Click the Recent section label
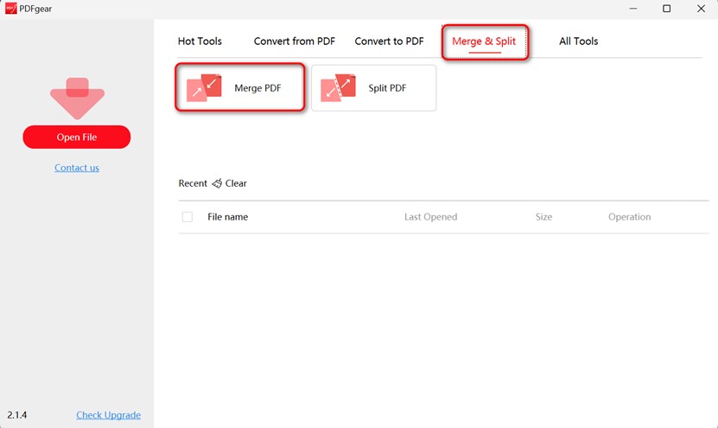The height and width of the screenshot is (428, 718). click(x=193, y=183)
